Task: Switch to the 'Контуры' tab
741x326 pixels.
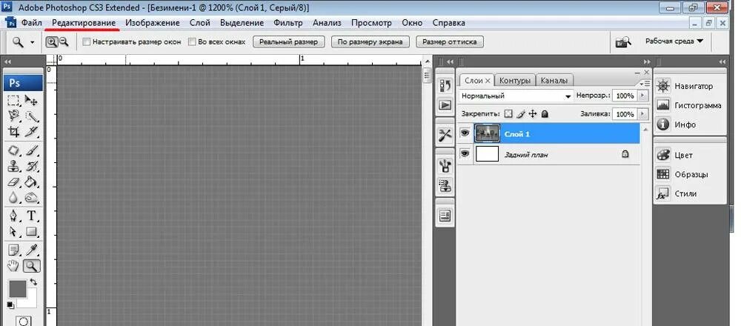Action: coord(515,81)
